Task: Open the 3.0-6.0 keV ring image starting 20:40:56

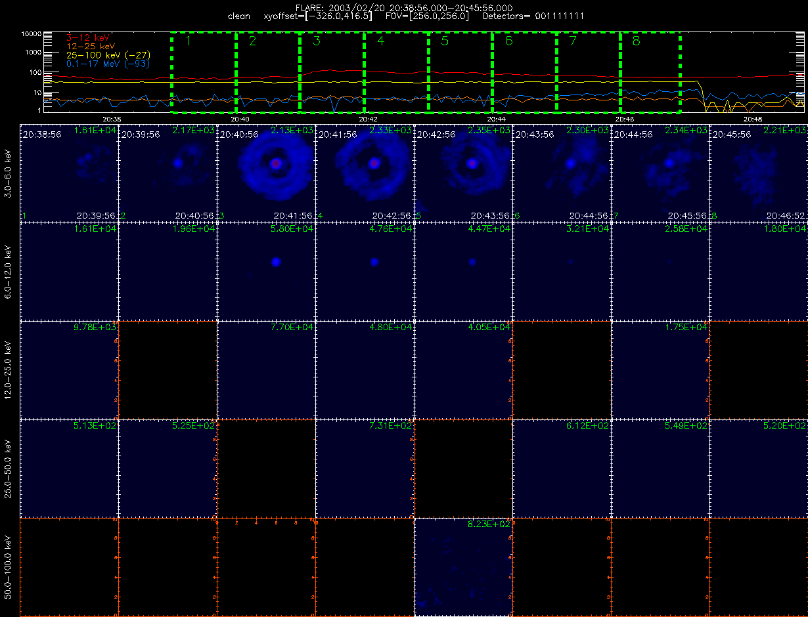Action: [266, 173]
